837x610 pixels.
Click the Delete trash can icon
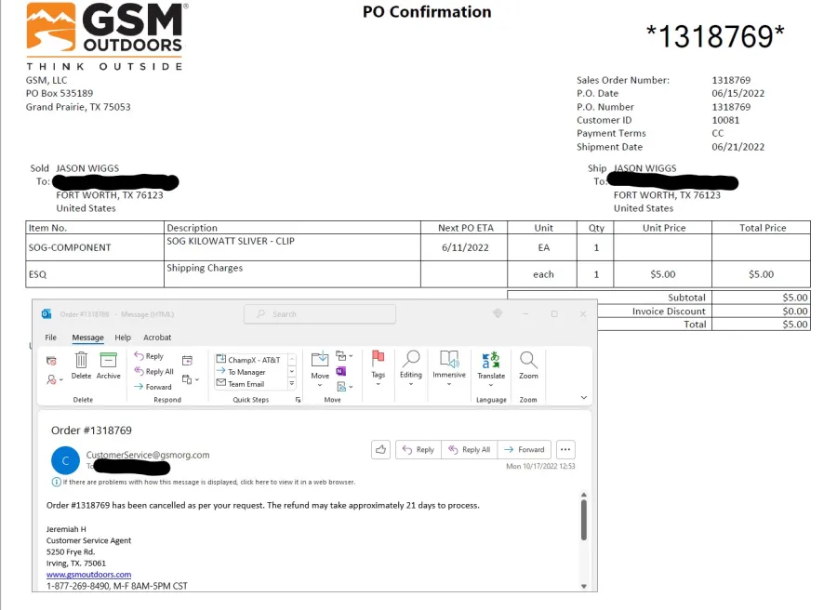point(81,361)
